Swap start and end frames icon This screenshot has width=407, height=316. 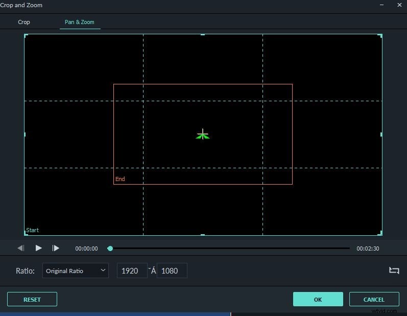pos(394,270)
